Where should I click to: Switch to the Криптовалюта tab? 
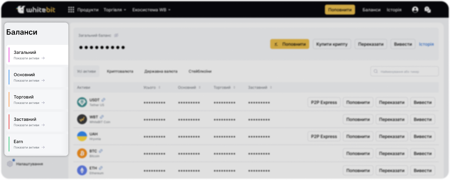coord(120,71)
